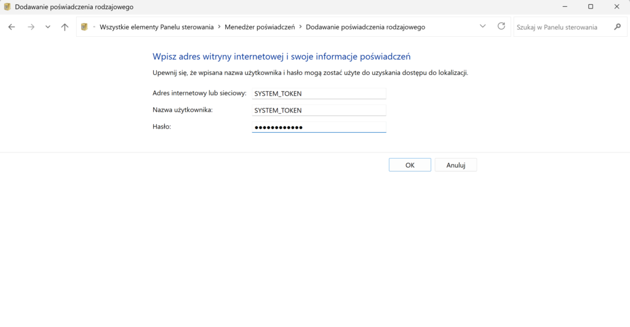
Task: Click into the Hasło password field
Action: click(319, 127)
